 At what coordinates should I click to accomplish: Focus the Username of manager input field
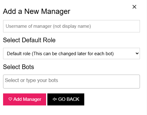[71, 26]
